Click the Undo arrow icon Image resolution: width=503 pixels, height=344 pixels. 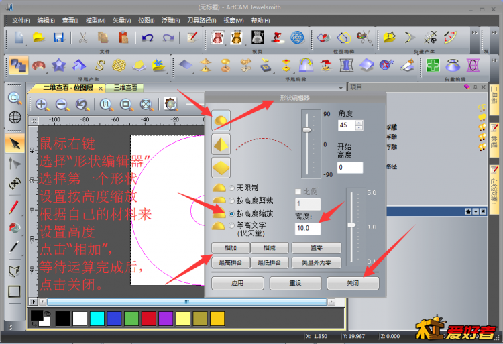[x=148, y=38]
